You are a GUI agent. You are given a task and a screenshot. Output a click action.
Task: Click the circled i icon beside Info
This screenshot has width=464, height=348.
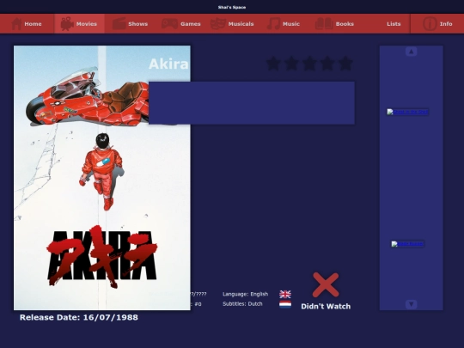[430, 24]
